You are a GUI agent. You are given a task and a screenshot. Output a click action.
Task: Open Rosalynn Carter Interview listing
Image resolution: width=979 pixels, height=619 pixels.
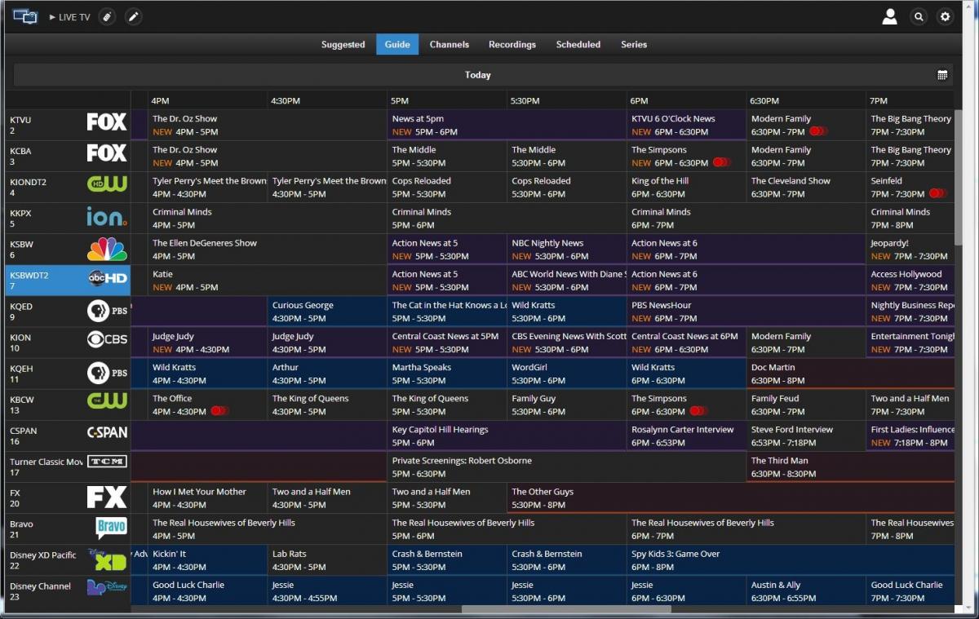(686, 436)
